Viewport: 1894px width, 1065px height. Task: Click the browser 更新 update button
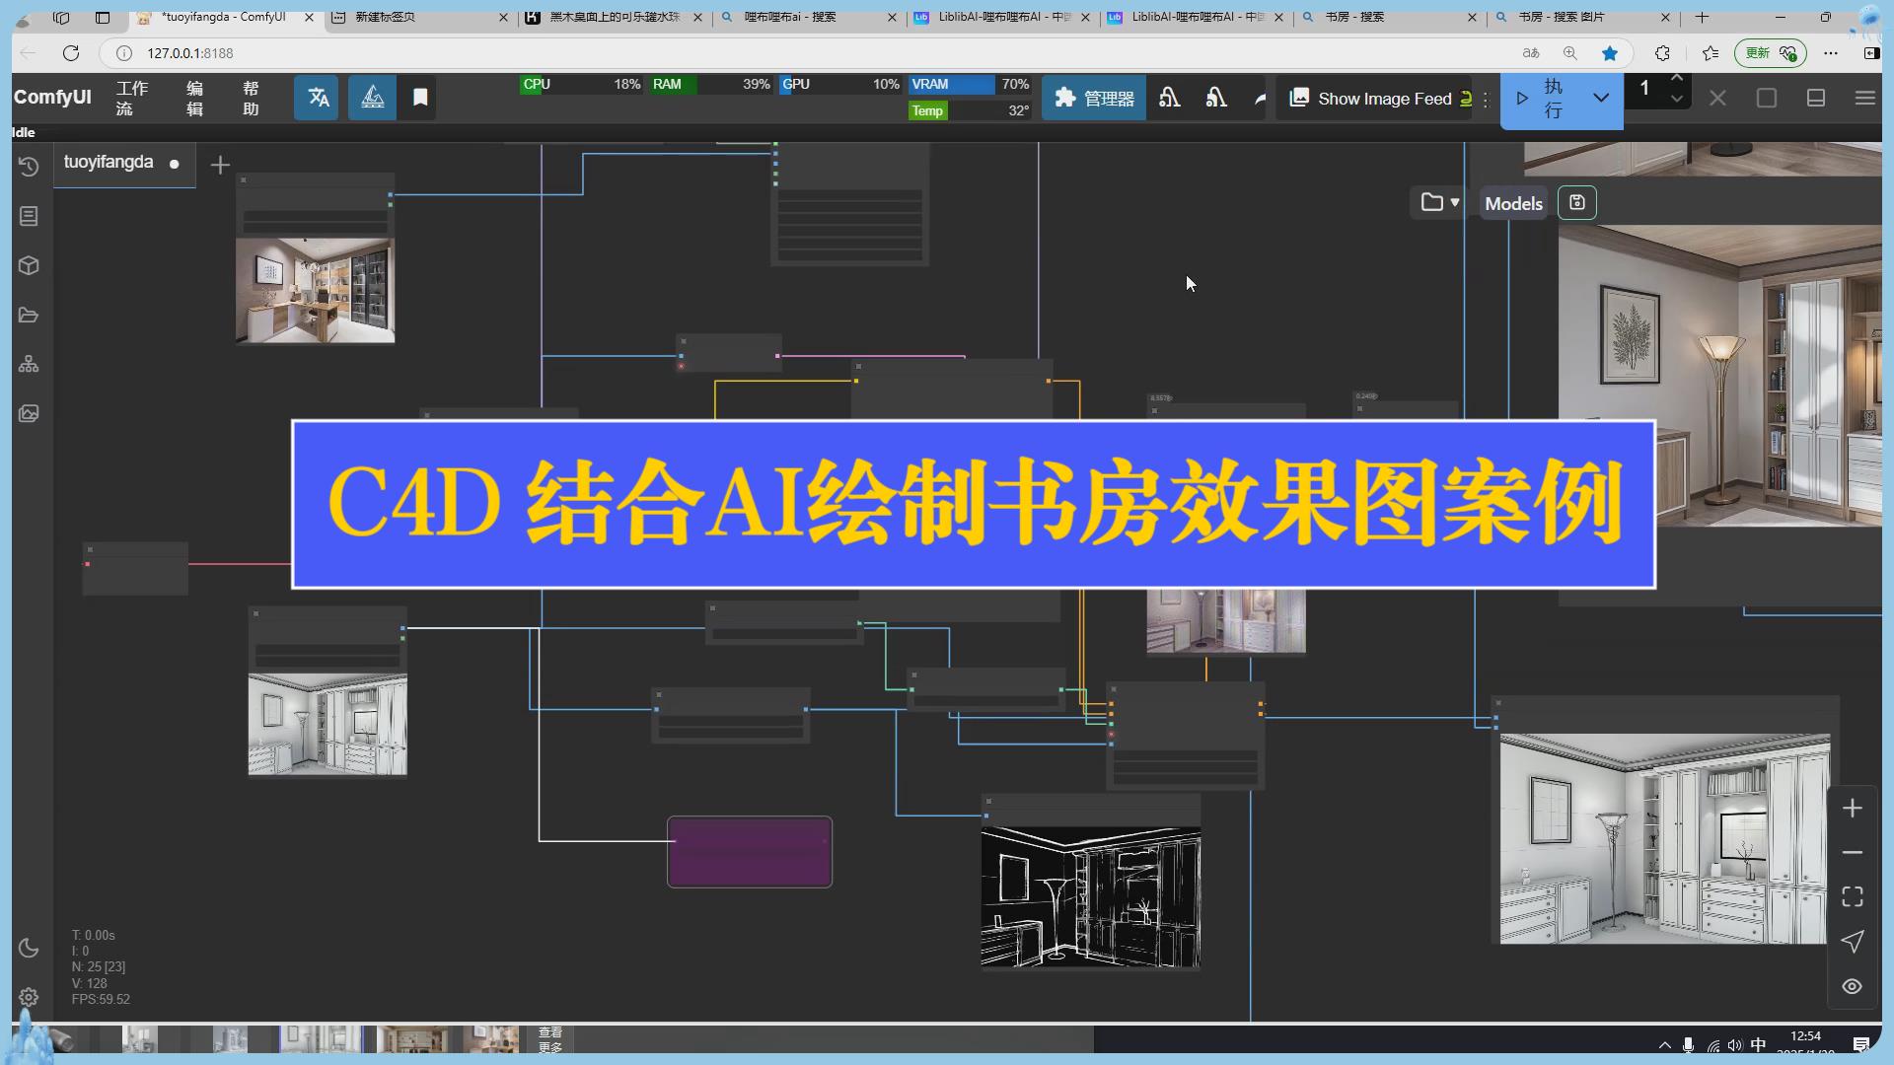tap(1771, 53)
